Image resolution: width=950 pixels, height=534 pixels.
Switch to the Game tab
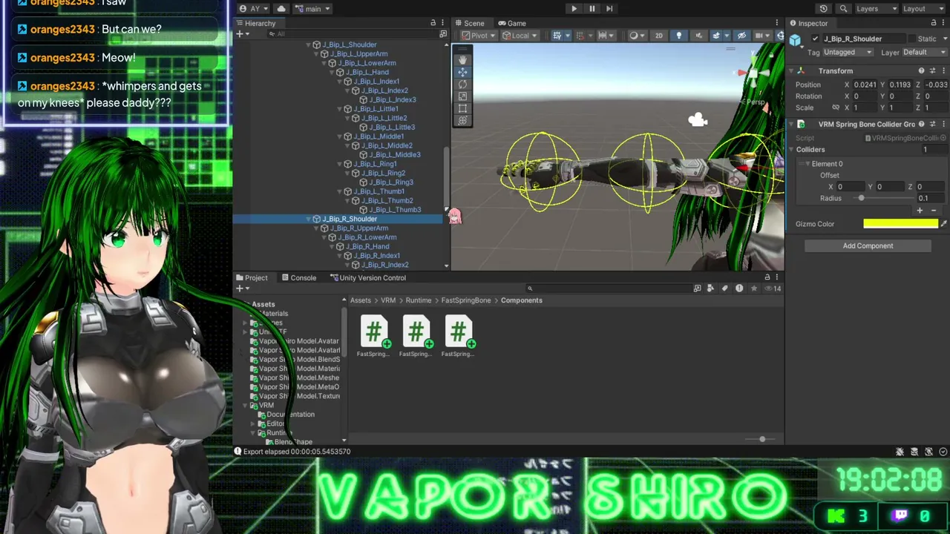coord(512,23)
